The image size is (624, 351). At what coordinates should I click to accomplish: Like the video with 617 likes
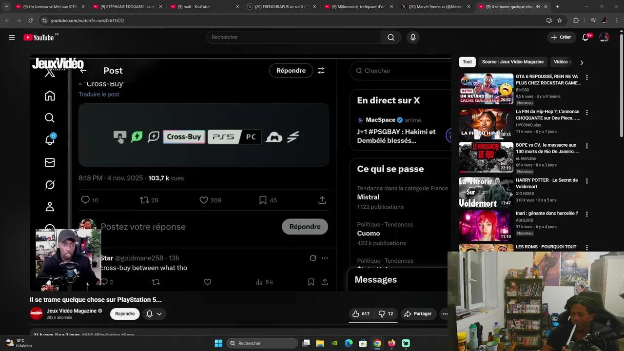pyautogui.click(x=361, y=314)
